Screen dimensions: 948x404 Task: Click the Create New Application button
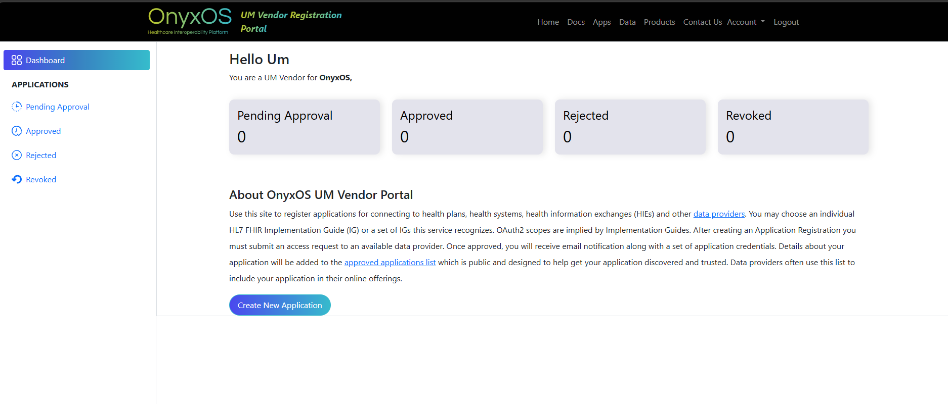[x=280, y=305]
